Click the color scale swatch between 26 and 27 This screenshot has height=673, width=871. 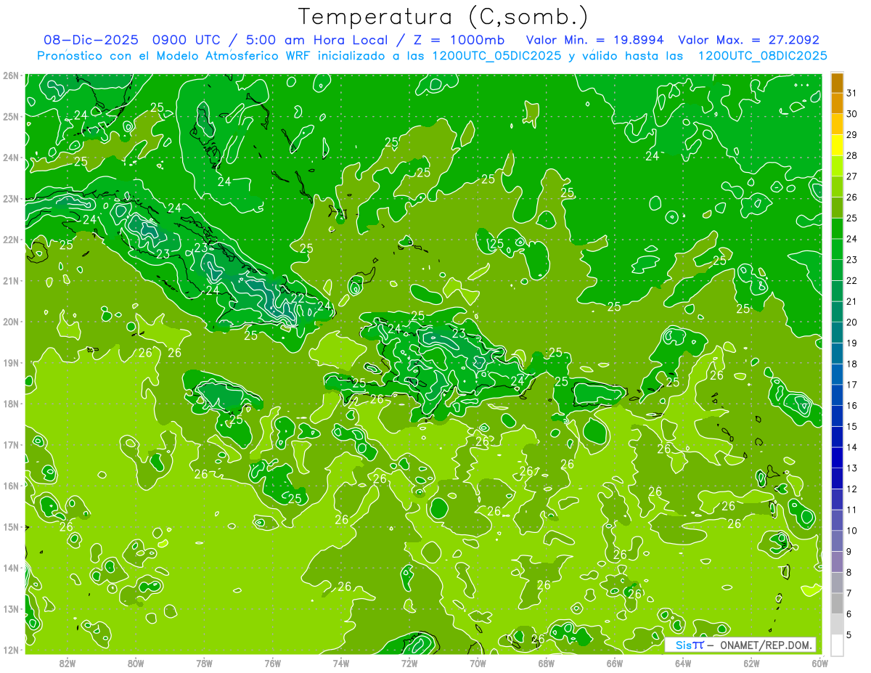[837, 187]
